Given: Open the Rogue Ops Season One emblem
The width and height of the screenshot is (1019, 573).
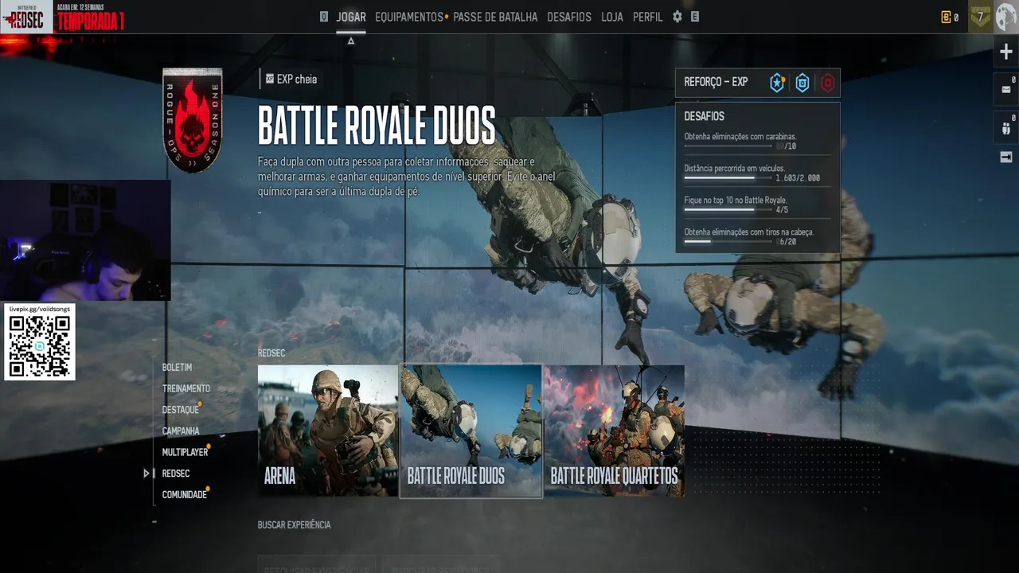Looking at the screenshot, I should pos(193,120).
